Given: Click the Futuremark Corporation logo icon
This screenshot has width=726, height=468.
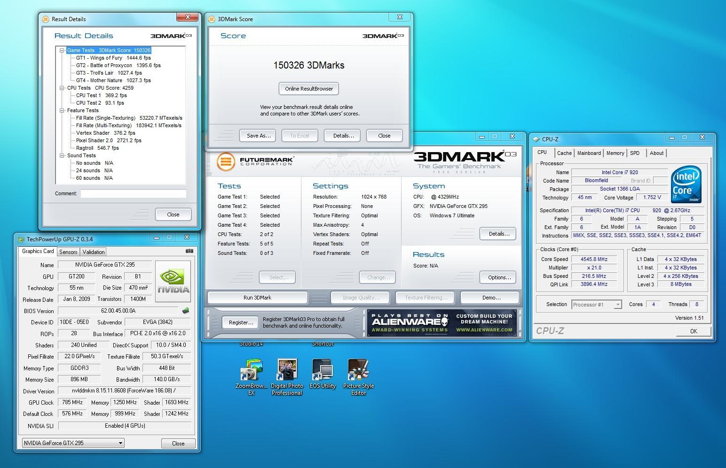Looking at the screenshot, I should pyautogui.click(x=226, y=161).
